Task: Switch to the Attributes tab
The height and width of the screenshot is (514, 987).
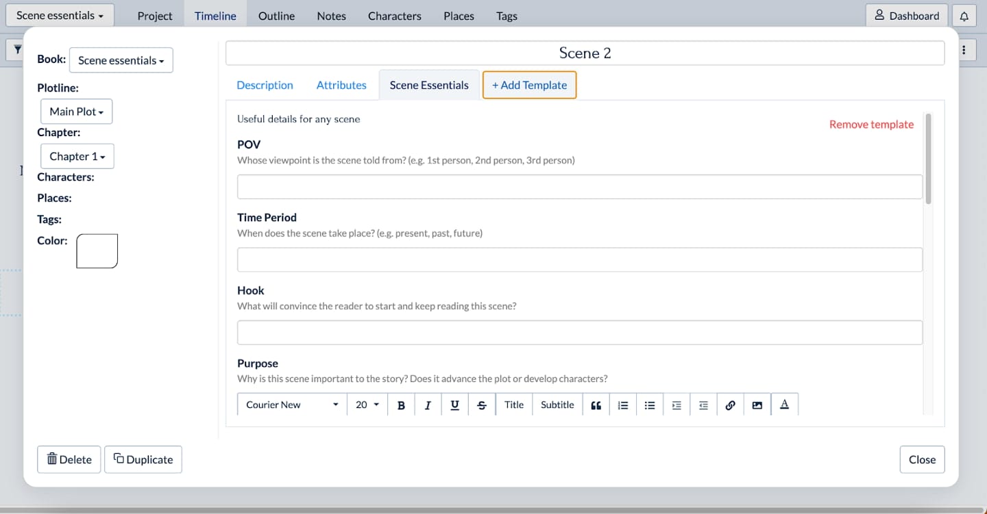Action: 341,85
